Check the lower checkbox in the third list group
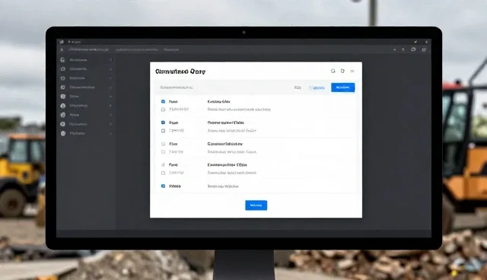 pos(163,152)
